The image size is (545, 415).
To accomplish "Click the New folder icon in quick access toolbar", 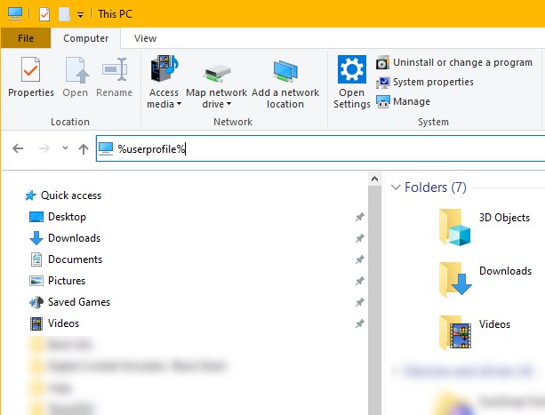I will tap(64, 14).
